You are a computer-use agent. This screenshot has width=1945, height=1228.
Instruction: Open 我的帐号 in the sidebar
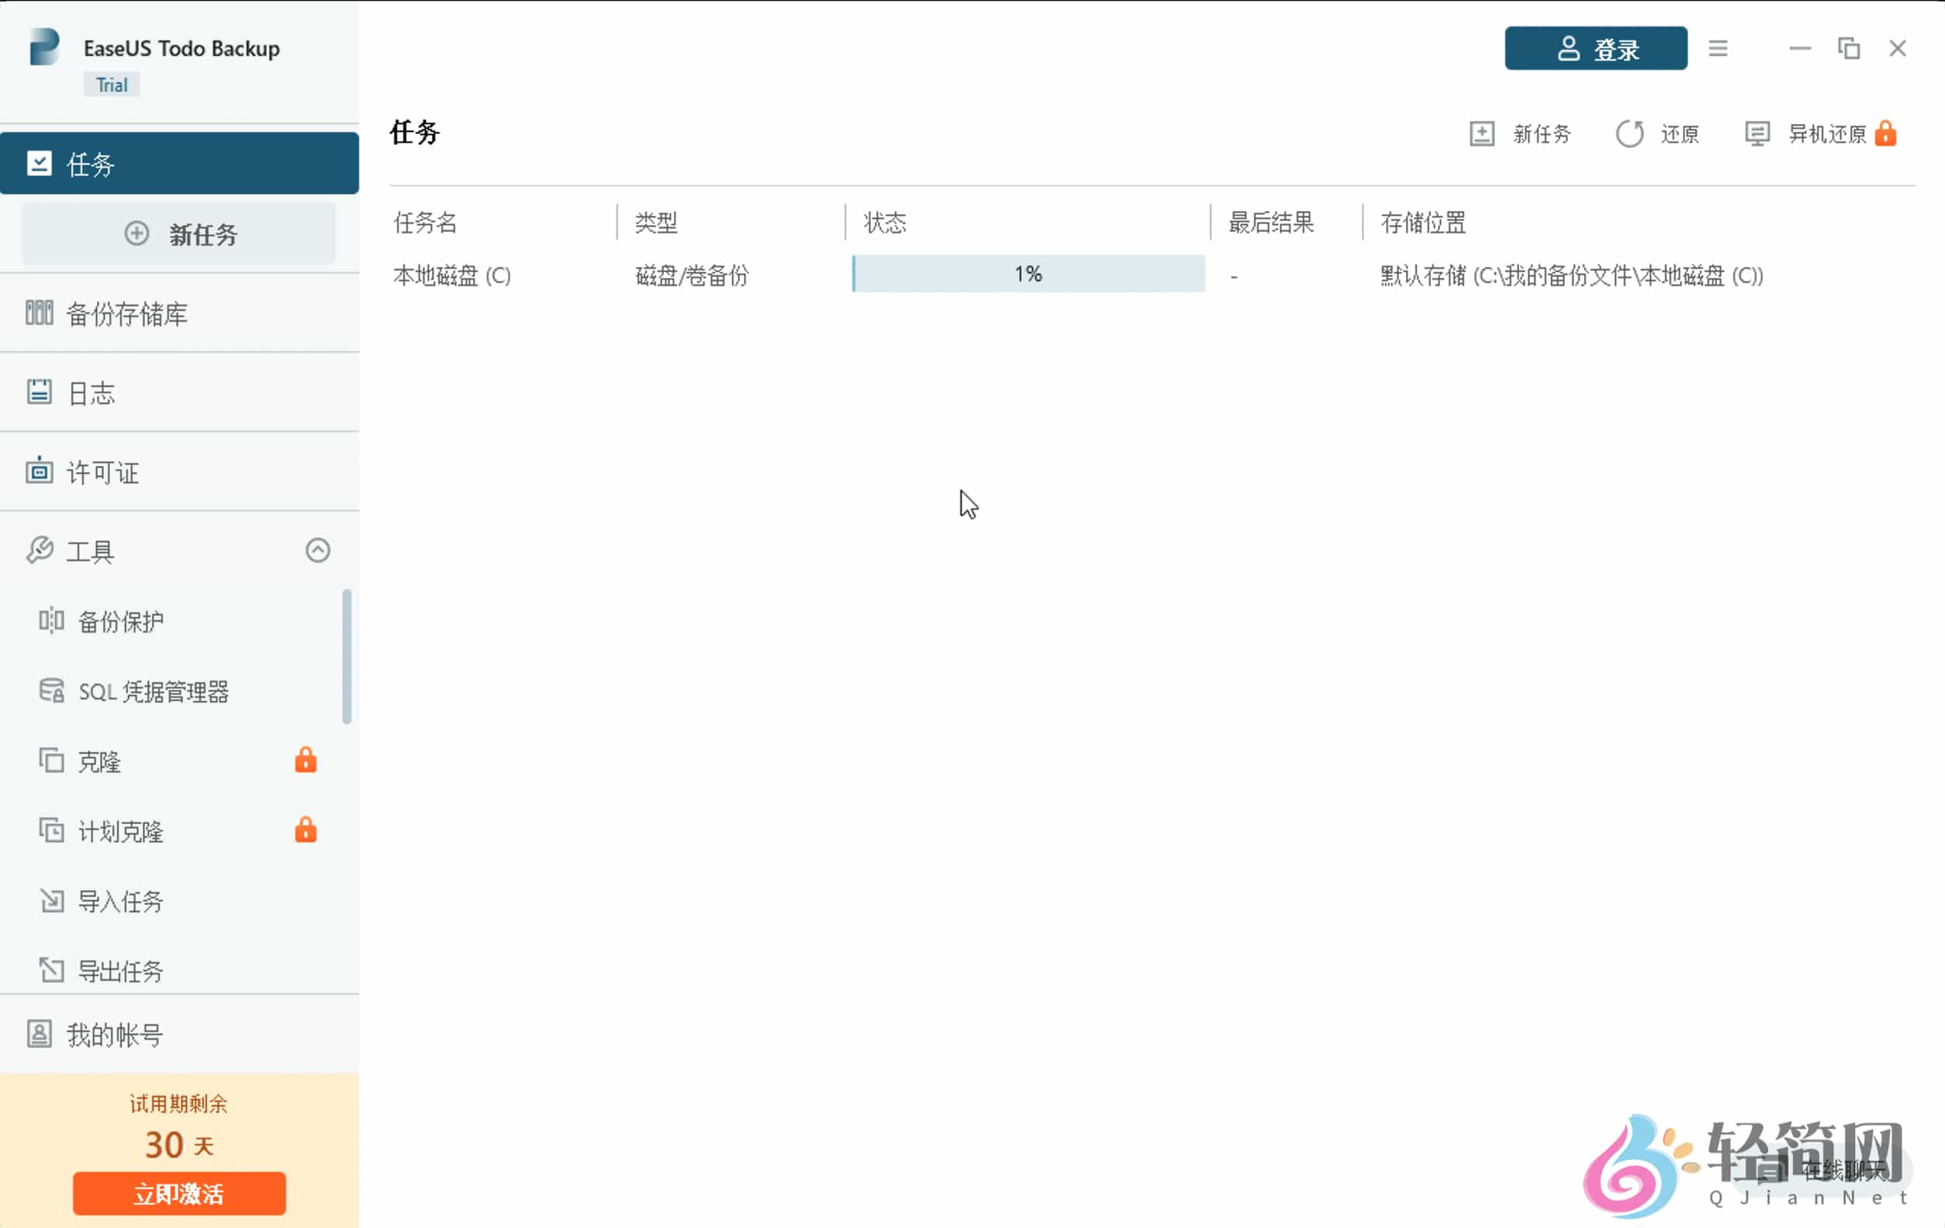click(179, 1034)
